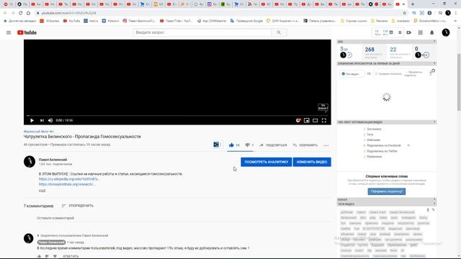This screenshot has height=259, width=461.
Task: Open the account avatar menu in YouTube header
Action: point(446,32)
